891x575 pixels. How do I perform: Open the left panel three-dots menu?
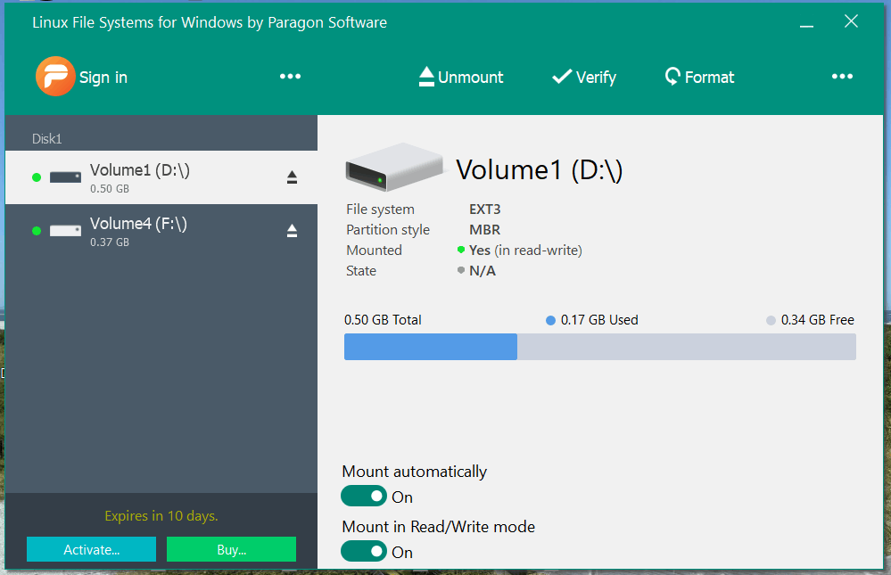pos(290,76)
